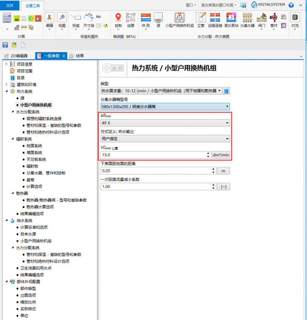Click the 远程连接 ribbon icon
The height and width of the screenshot is (320, 307).
click(x=215, y=19)
